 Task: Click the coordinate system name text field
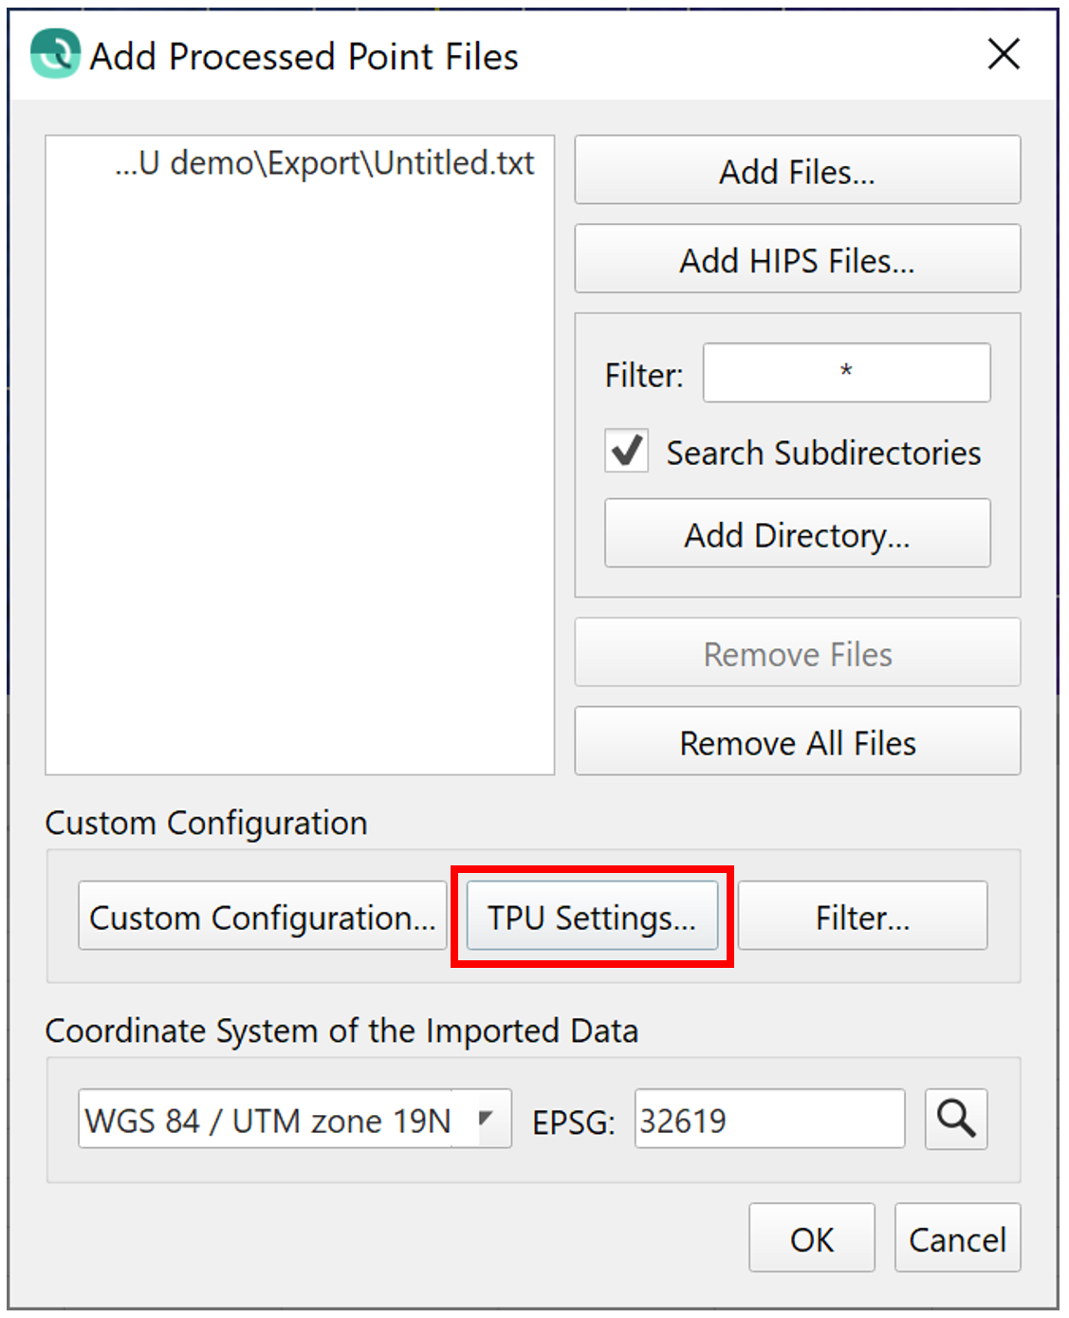point(266,1120)
